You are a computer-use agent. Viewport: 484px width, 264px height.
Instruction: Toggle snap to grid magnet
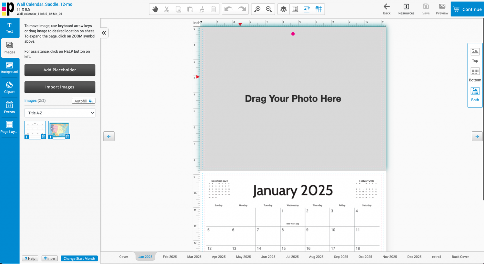[319, 9]
